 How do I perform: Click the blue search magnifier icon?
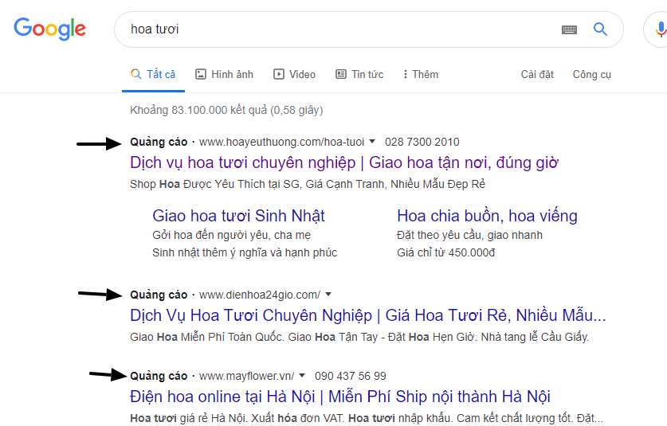[600, 29]
